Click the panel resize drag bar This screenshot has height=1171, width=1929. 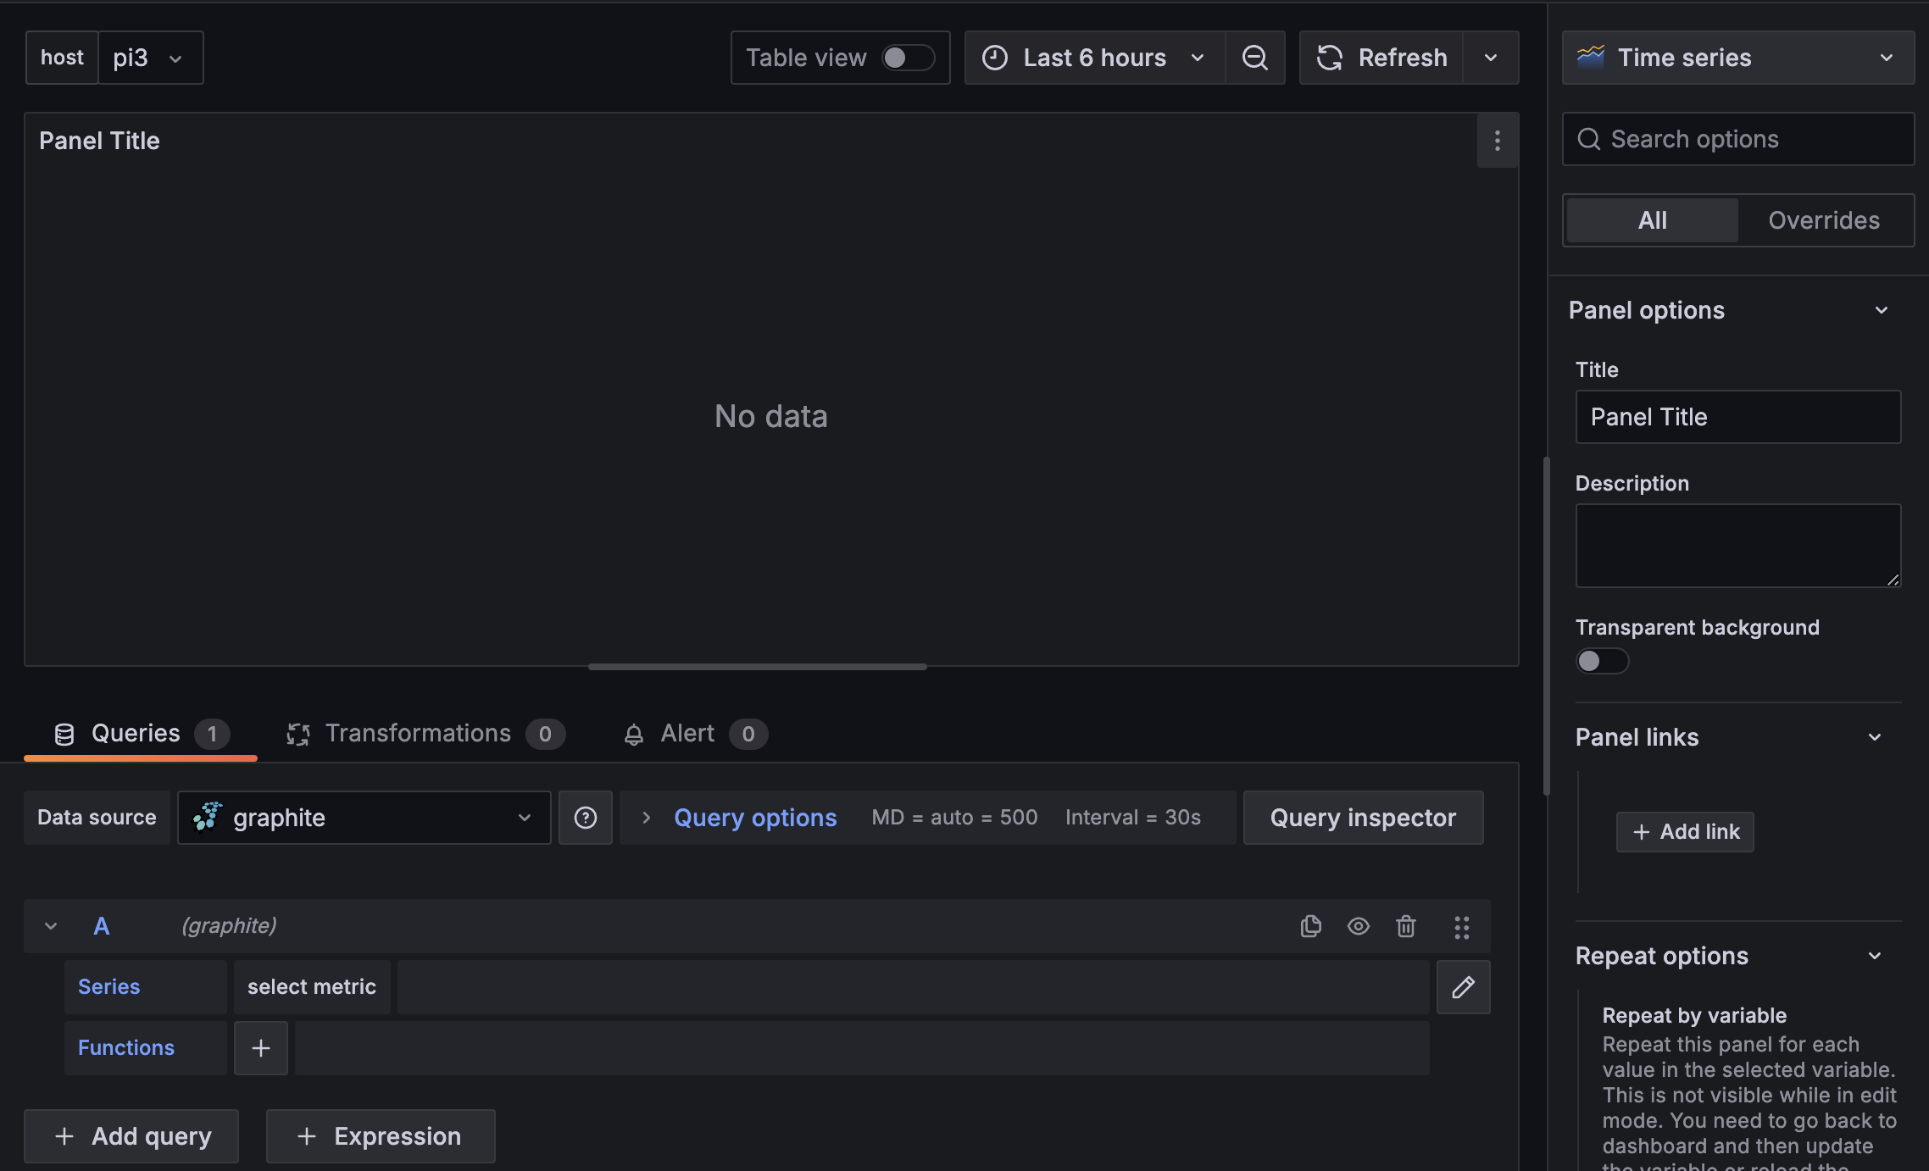click(x=757, y=667)
